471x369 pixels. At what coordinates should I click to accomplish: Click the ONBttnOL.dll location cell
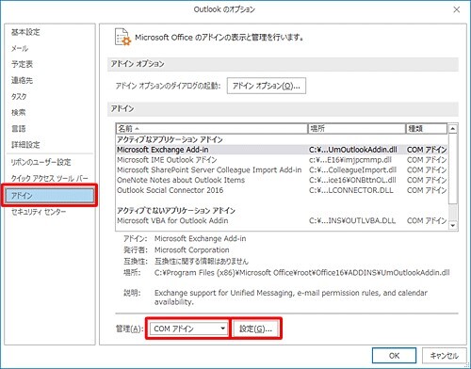coord(352,180)
